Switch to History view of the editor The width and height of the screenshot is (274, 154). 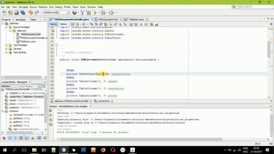coord(63,24)
